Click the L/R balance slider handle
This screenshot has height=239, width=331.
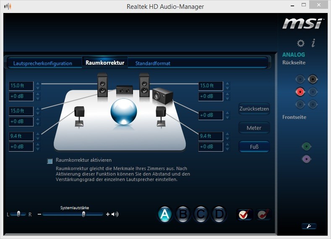(x=18, y=214)
